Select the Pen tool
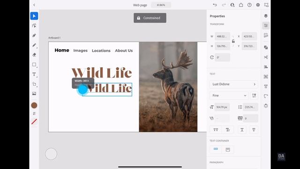The image size is (300, 169). pyautogui.click(x=34, y=36)
